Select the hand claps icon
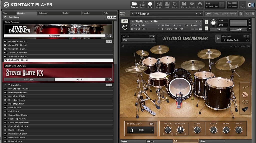The image size is (256, 143). click(x=245, y=95)
